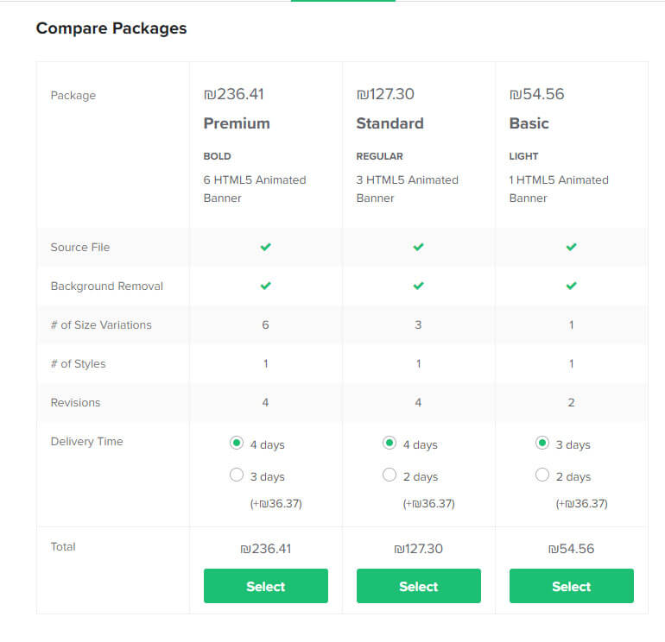
Task: Click the Basic package title
Action: click(529, 123)
